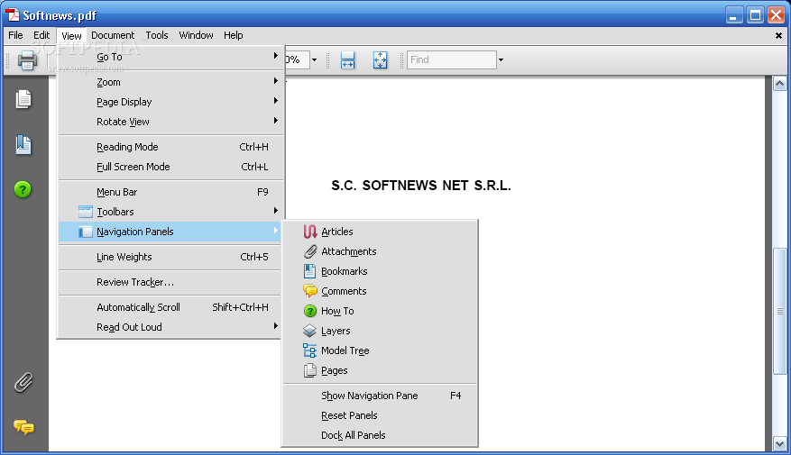Open the Bookmarks panel sidebar icon
The width and height of the screenshot is (791, 455).
[23, 145]
